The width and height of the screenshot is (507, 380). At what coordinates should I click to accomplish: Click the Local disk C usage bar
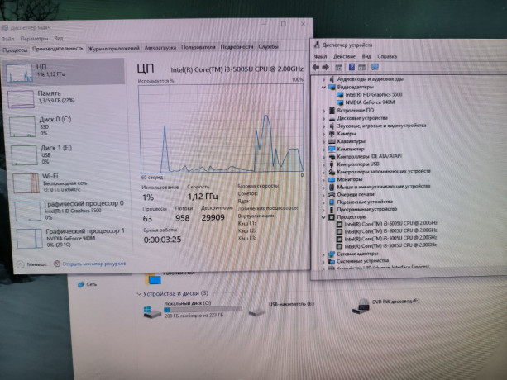(203, 309)
